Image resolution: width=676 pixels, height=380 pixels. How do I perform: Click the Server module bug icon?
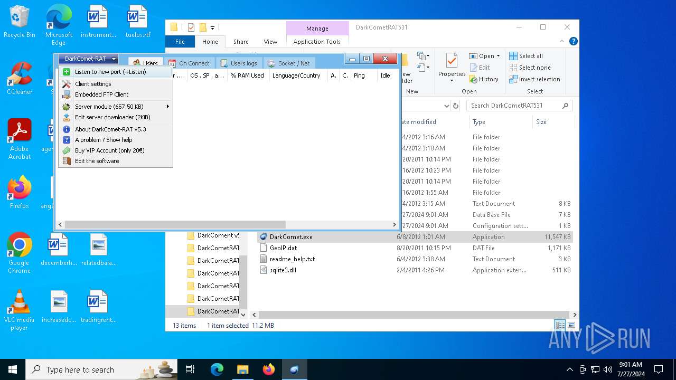pyautogui.click(x=67, y=107)
